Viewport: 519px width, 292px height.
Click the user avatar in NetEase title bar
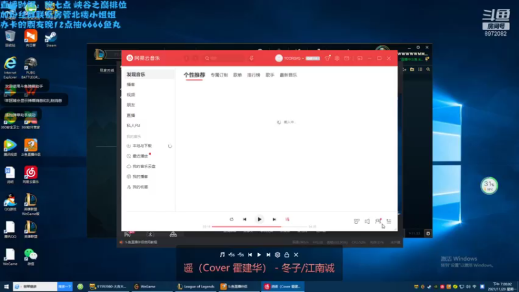279,58
